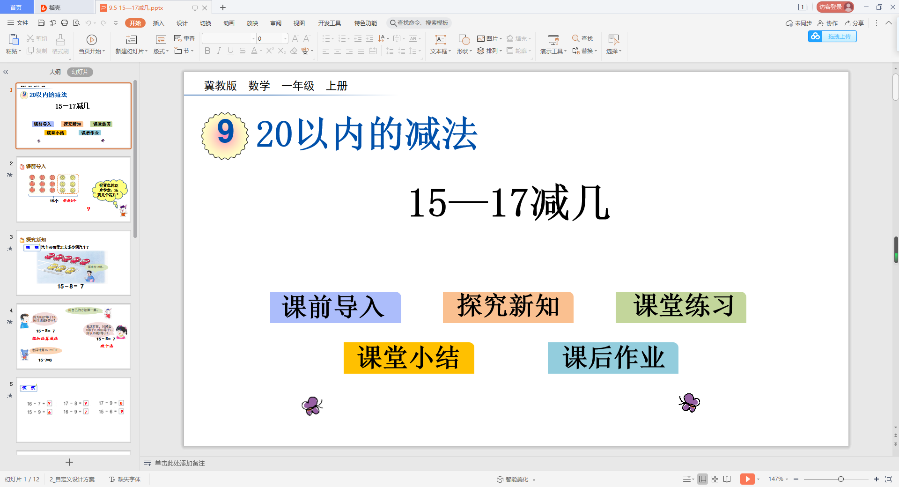Screen dimensions: 899x487
Task: Click the Smart Beautify (智能美化) button
Action: coord(516,479)
